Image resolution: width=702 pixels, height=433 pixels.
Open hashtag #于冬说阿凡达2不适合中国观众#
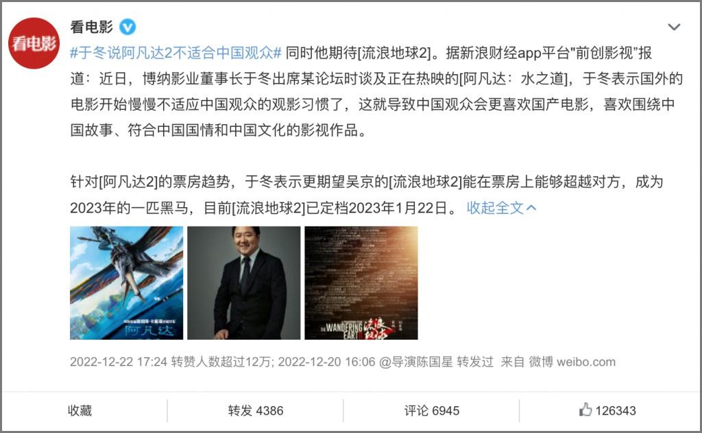click(175, 53)
